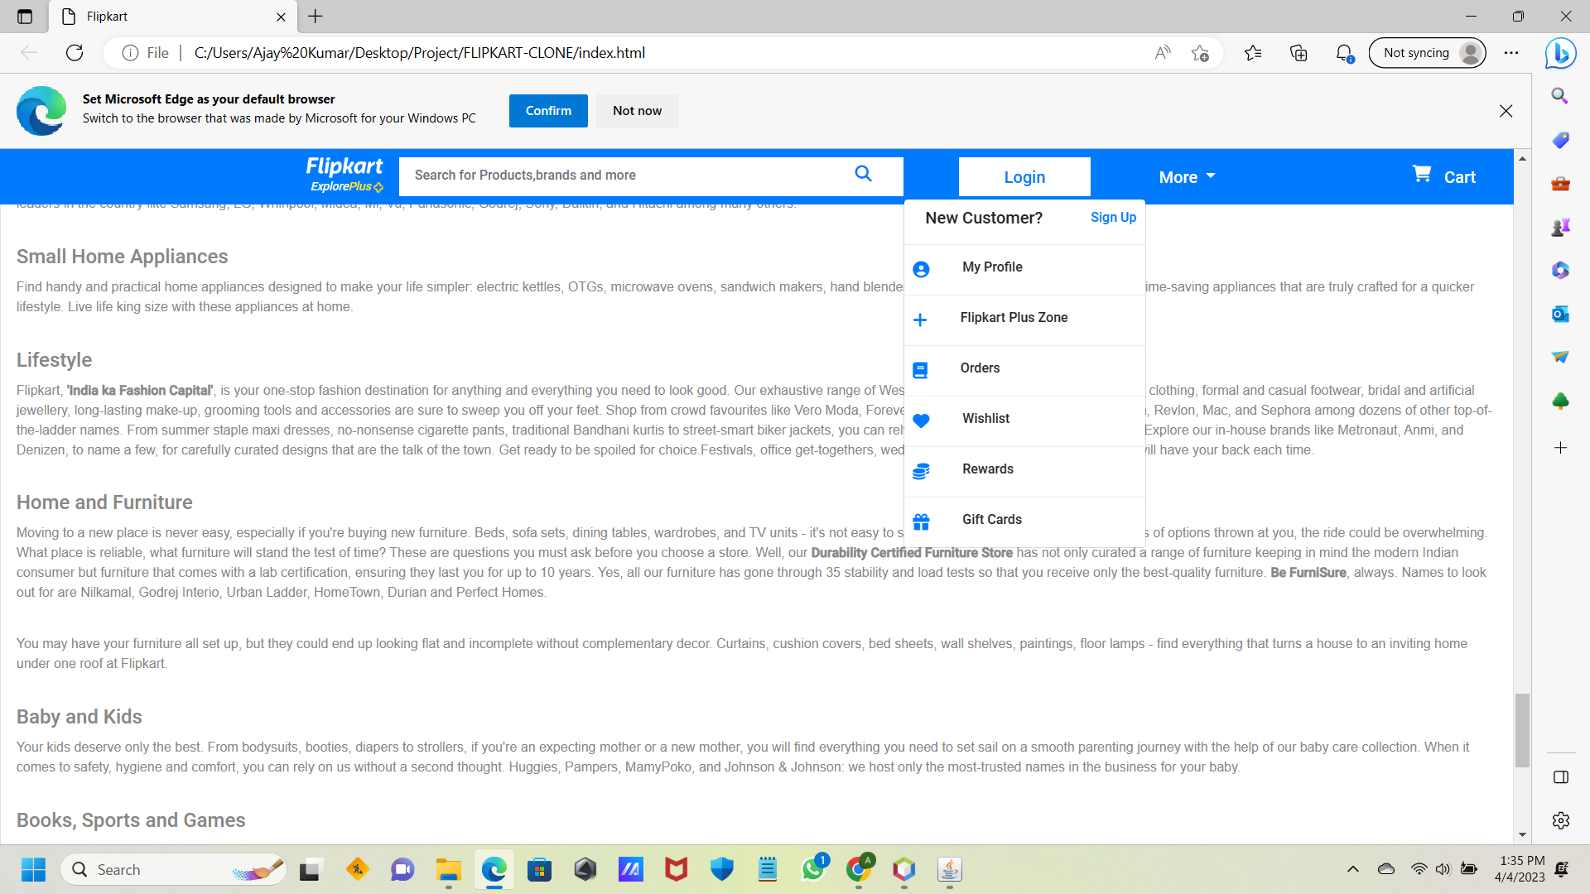Click the search magnifier icon
This screenshot has width=1590, height=894.
863,175
